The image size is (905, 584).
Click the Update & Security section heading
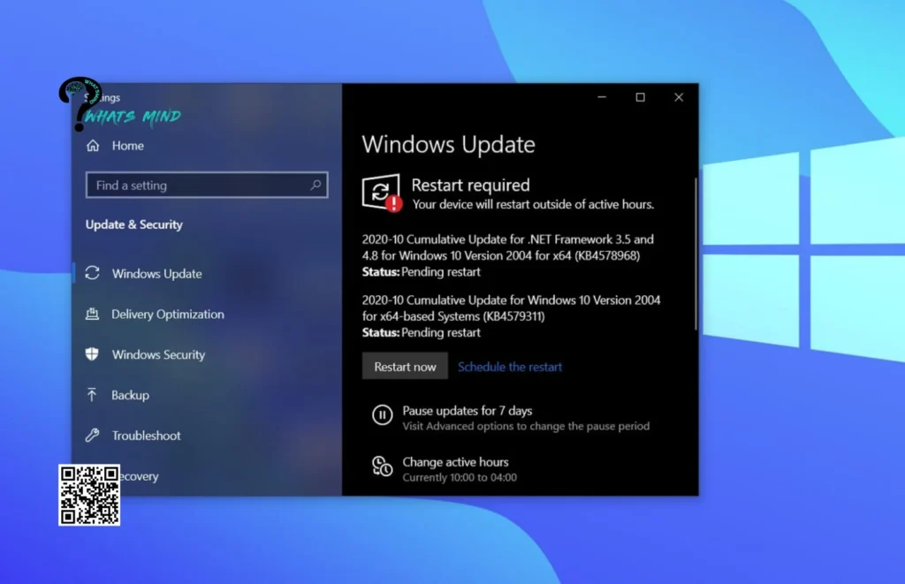click(x=134, y=224)
